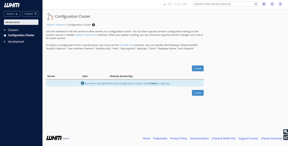Open the metrics chart widget icon
Screen dimensions: 288x146
click(x=285, y=138)
